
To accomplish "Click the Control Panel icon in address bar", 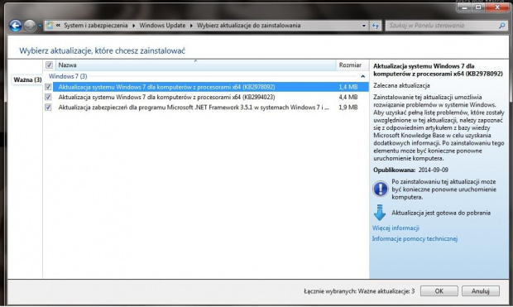I will (50, 26).
